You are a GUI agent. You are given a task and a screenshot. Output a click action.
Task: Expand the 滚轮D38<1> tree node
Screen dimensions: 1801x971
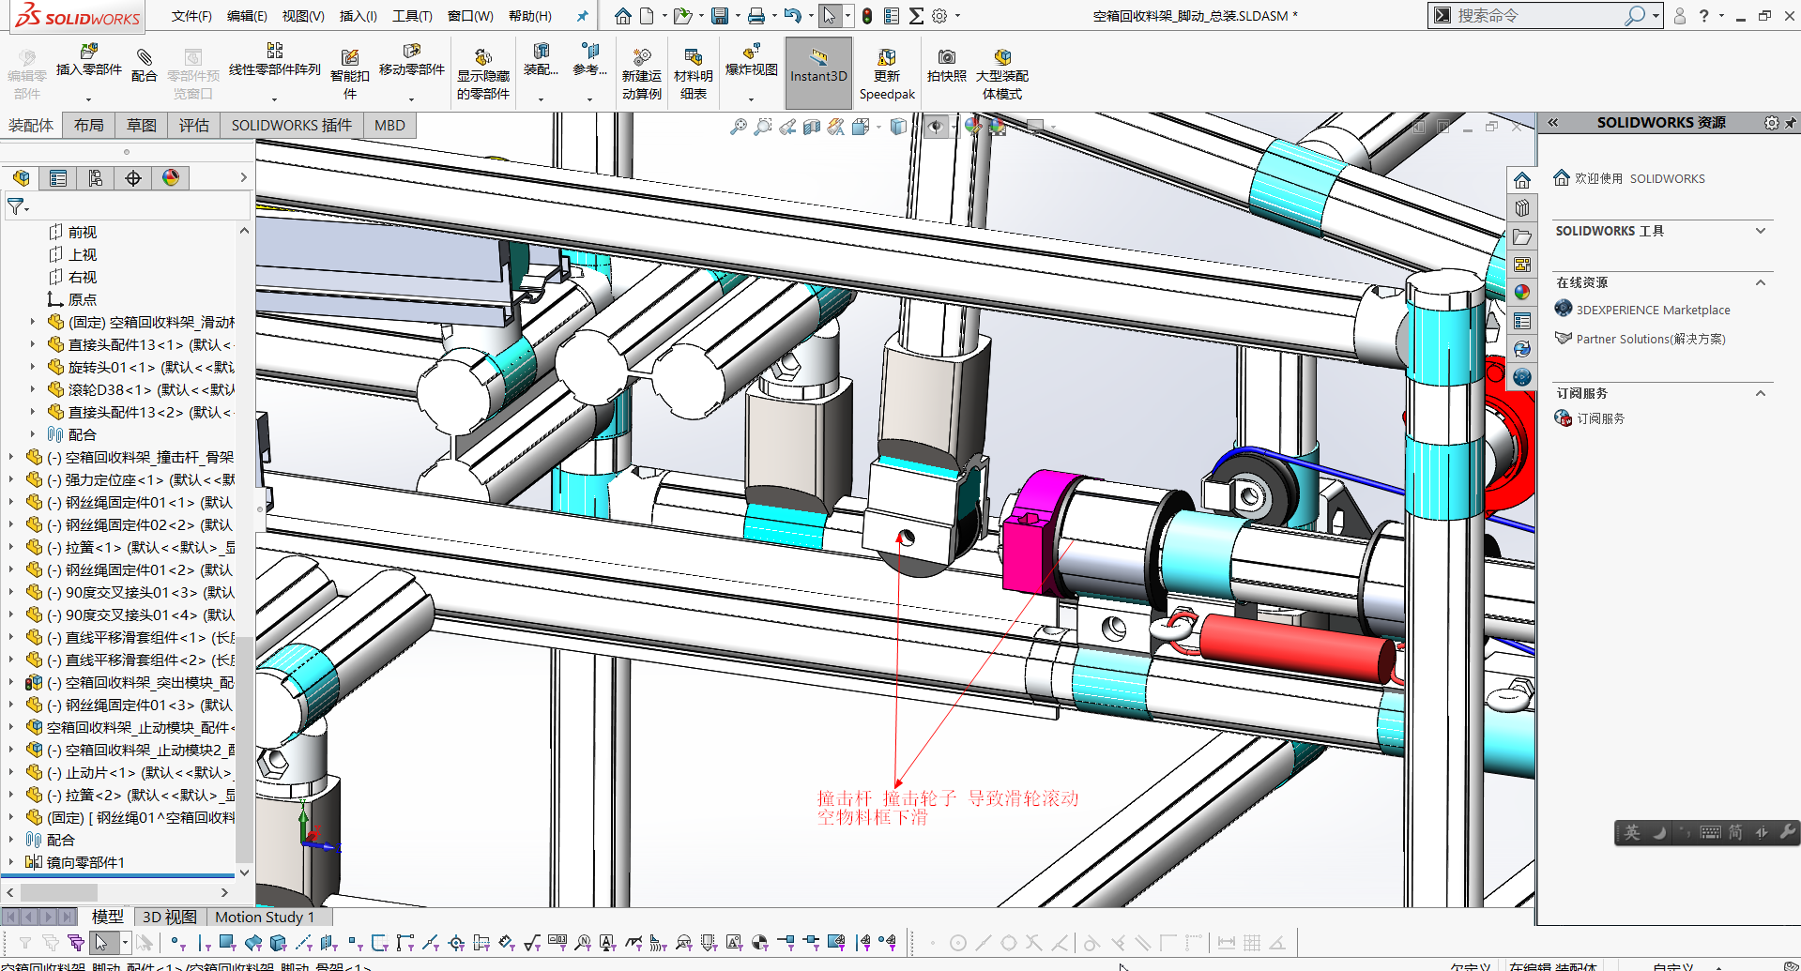[x=33, y=389]
